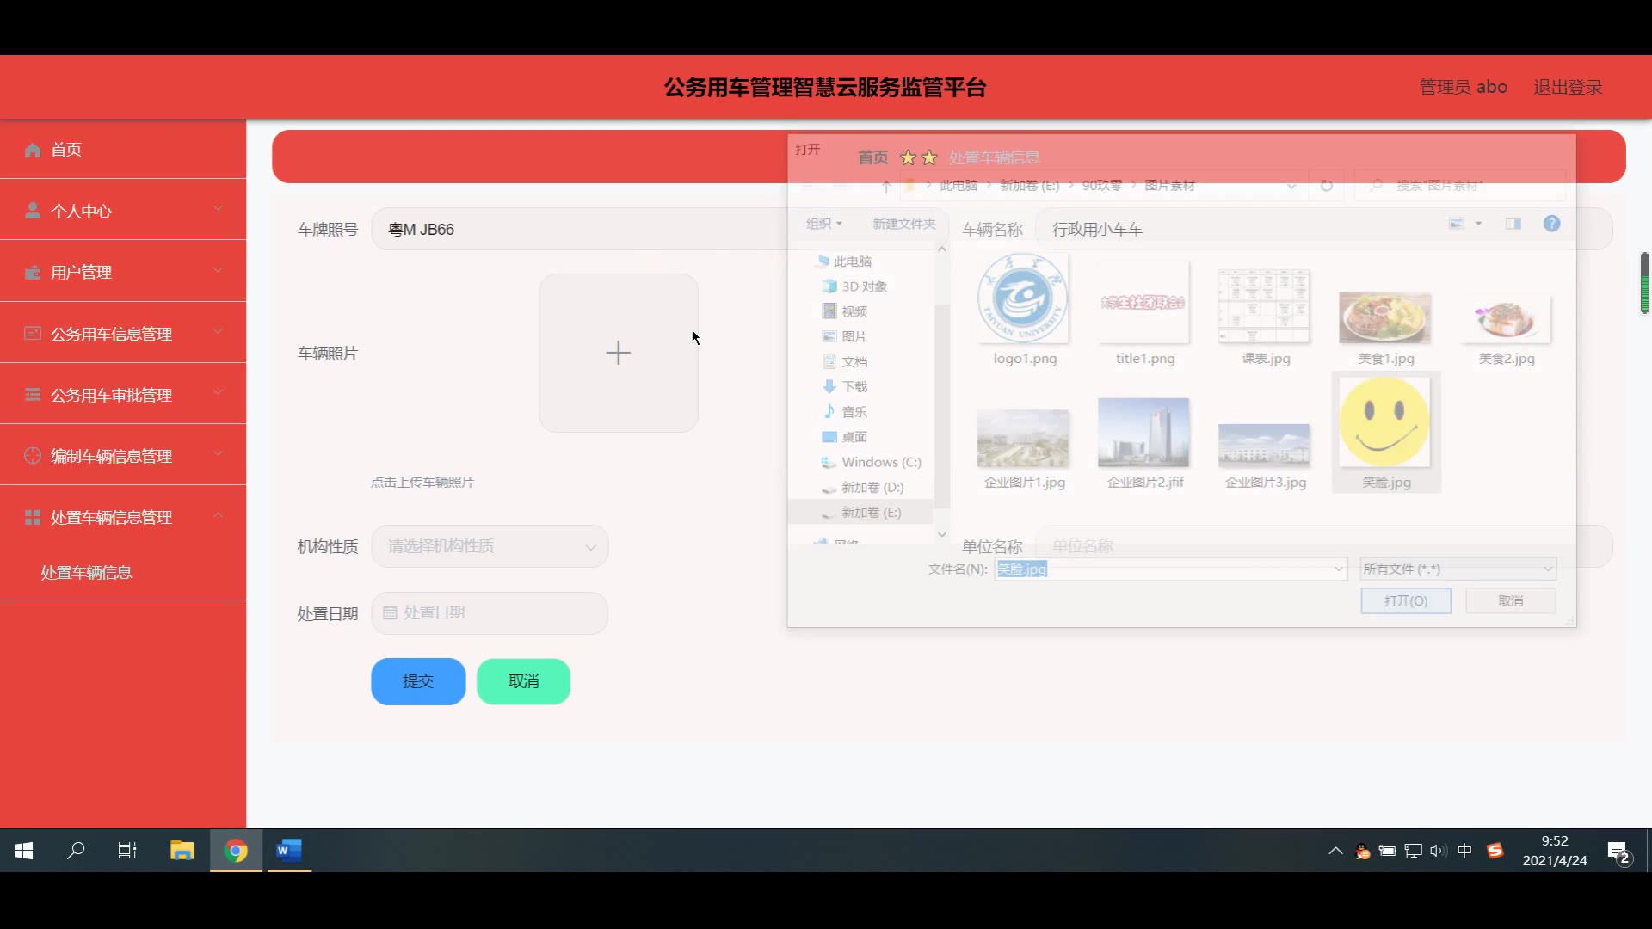Click the preview pane icon in the file dialog

click(x=1513, y=224)
